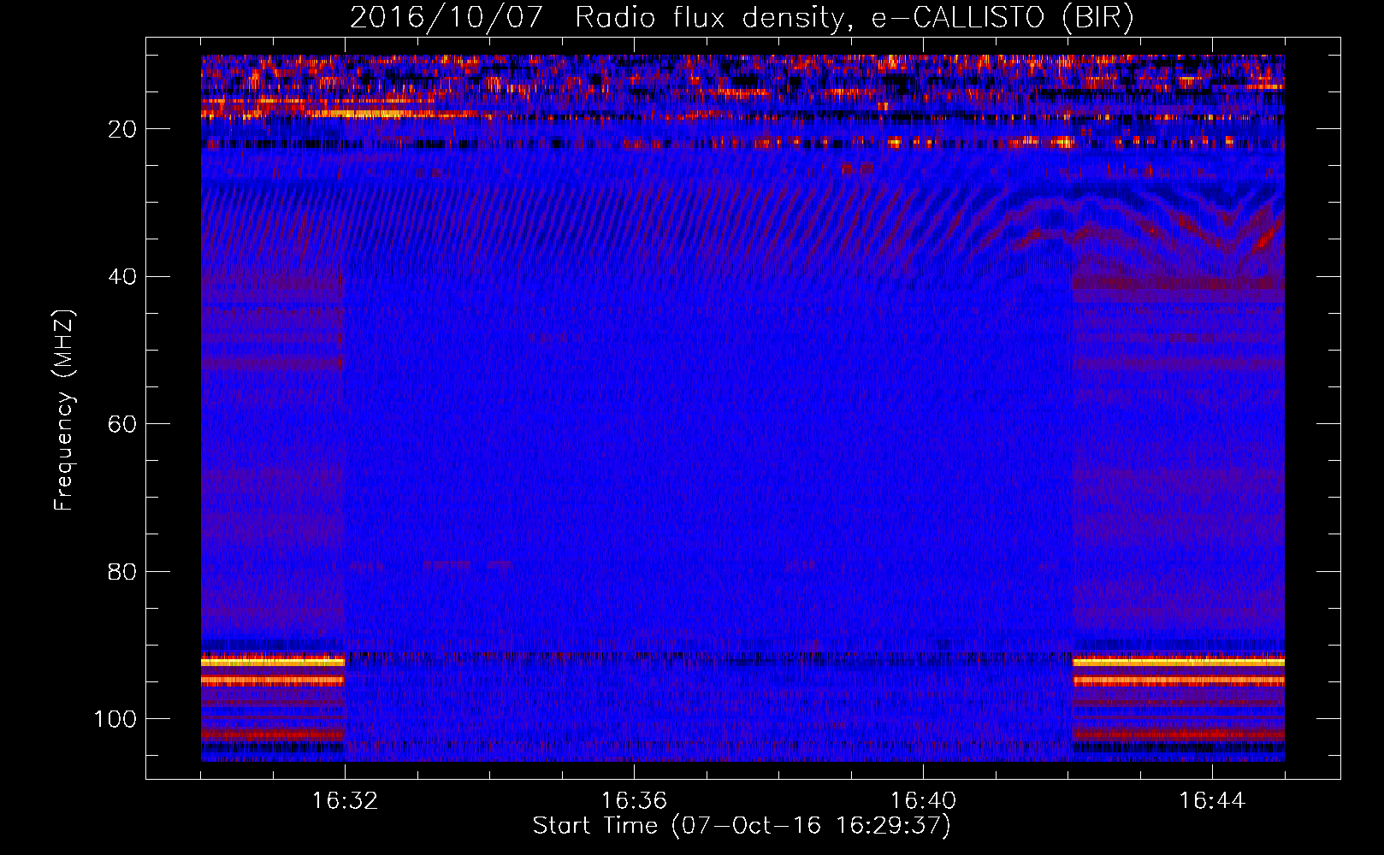Click the plot title 'Radio flux density, e-CALLISTO (BIR)'

coord(855,17)
